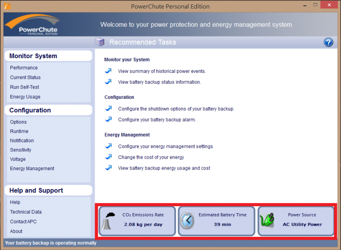Select Run Self-Test in the sidebar
This screenshot has width=341, height=250.
pyautogui.click(x=25, y=87)
